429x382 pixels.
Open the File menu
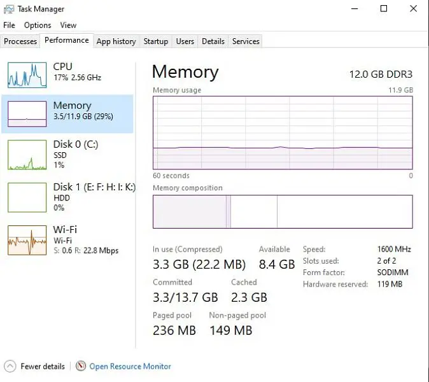[x=9, y=25]
